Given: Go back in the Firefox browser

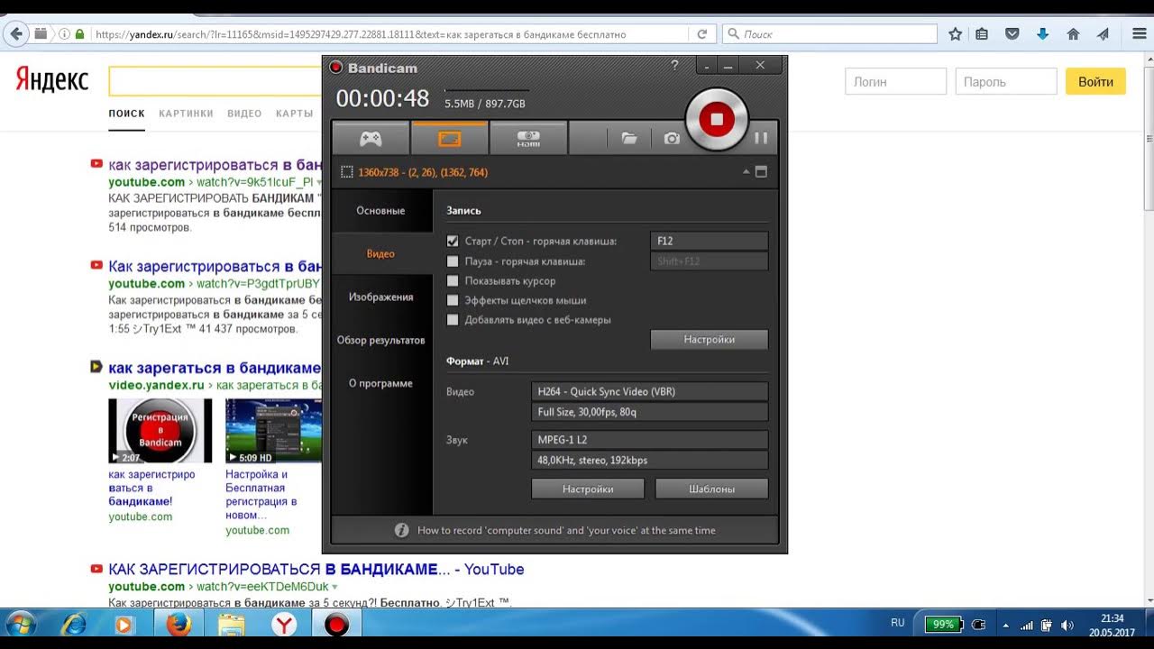Looking at the screenshot, I should pos(15,34).
